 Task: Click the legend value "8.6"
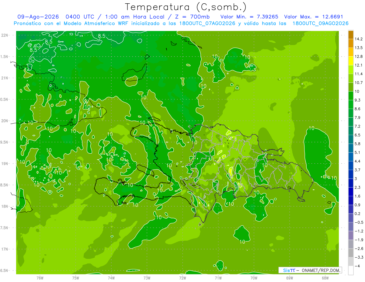358,109
